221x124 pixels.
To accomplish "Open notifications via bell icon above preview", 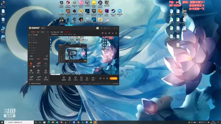I will point(113,33).
